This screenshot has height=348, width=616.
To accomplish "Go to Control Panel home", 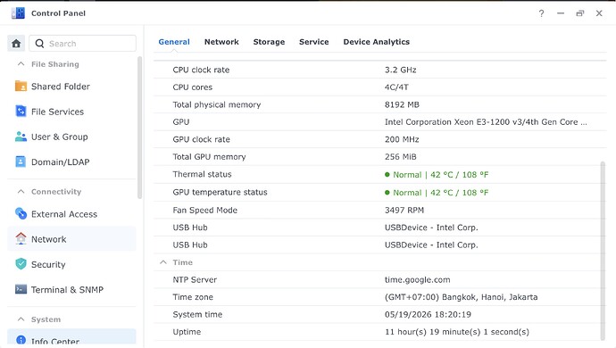I will pyautogui.click(x=16, y=43).
